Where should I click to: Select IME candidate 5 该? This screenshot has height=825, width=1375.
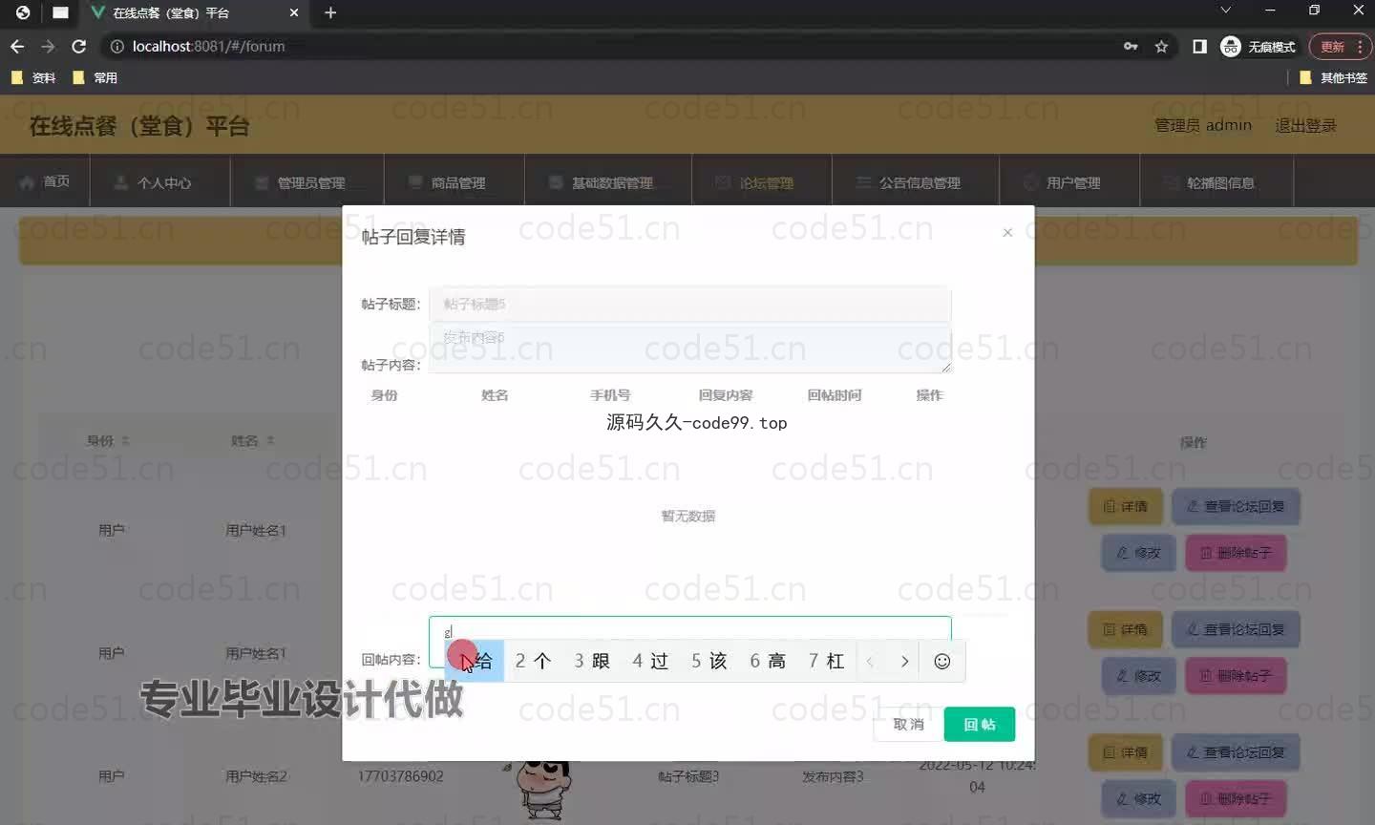coord(709,661)
